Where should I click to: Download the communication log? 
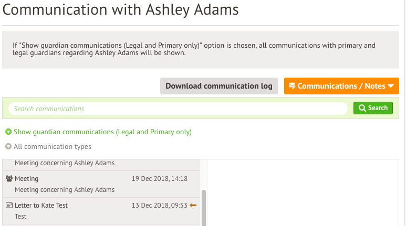(x=219, y=86)
